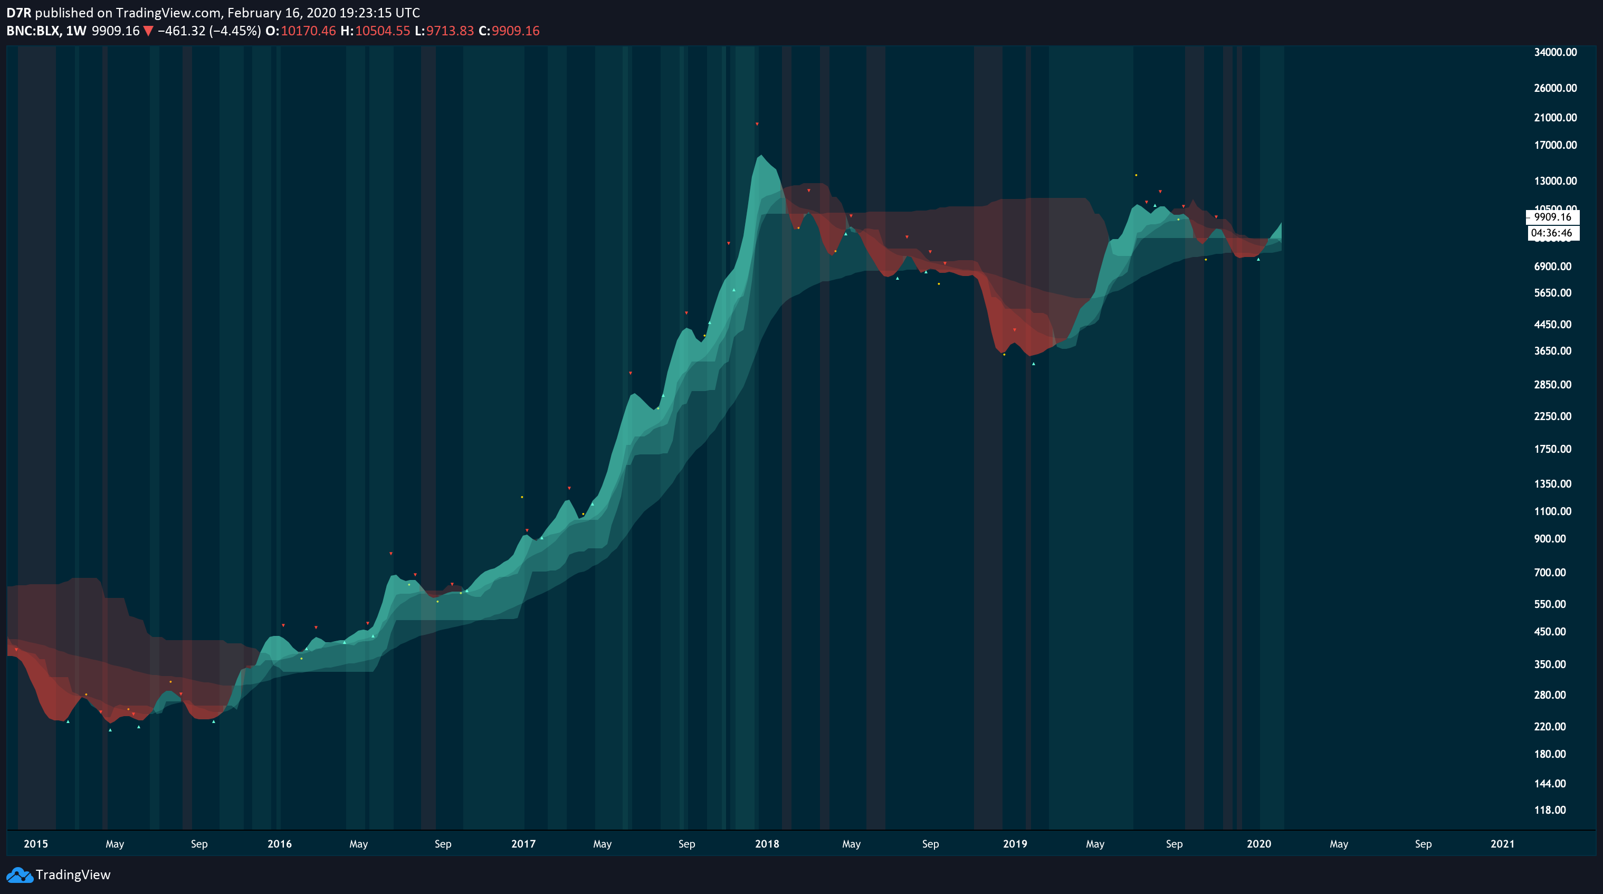Click the 900.00 price axis label

tap(1550, 539)
